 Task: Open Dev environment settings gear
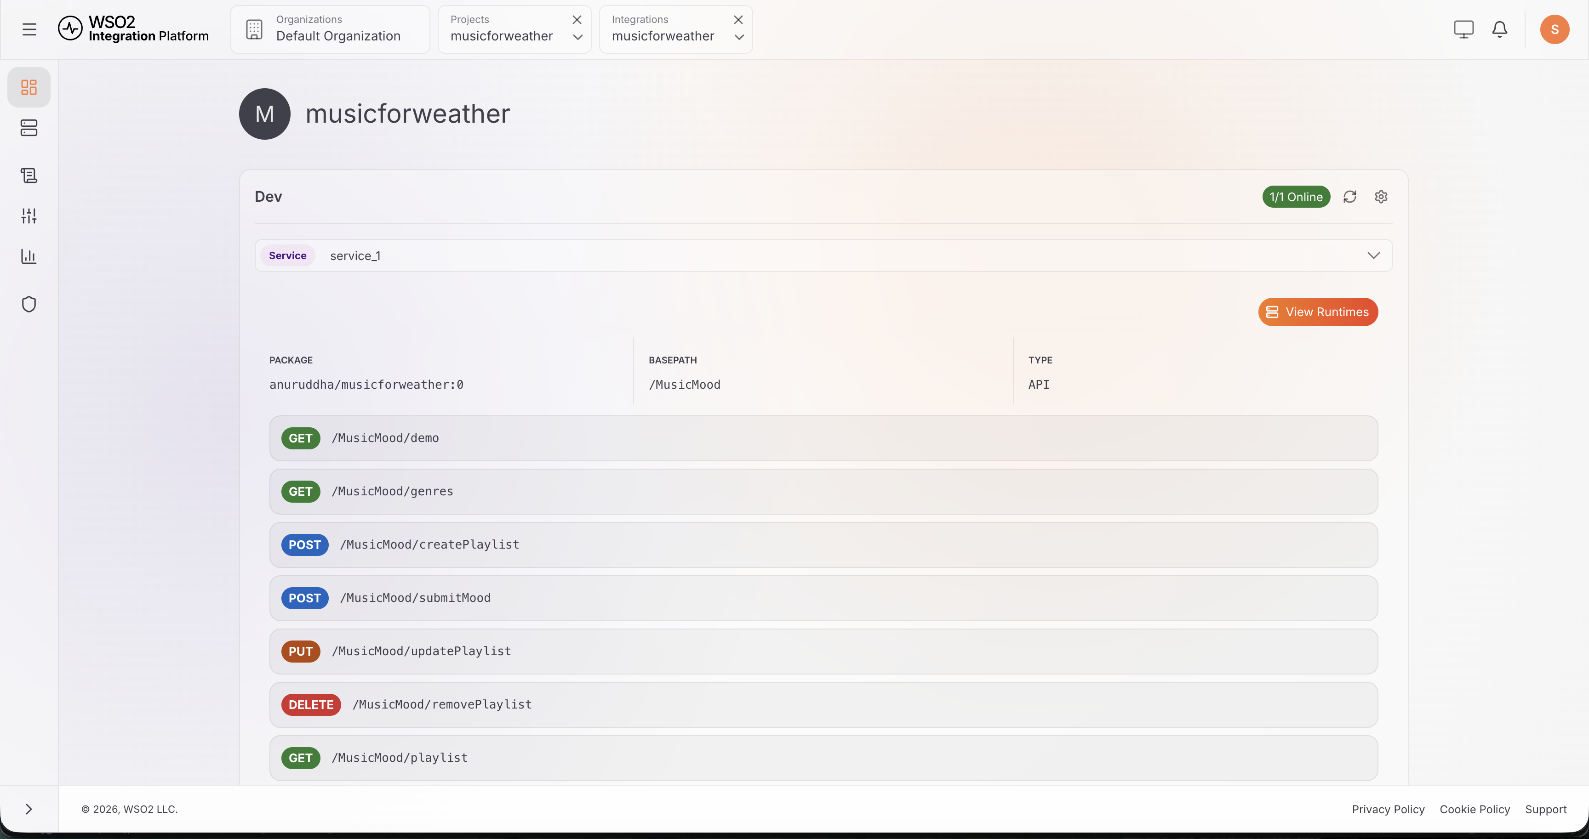click(x=1381, y=197)
